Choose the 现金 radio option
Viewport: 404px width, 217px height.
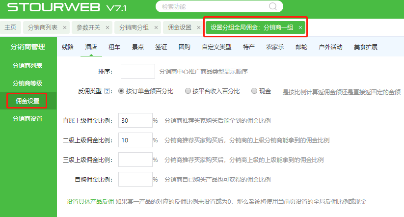(254, 91)
